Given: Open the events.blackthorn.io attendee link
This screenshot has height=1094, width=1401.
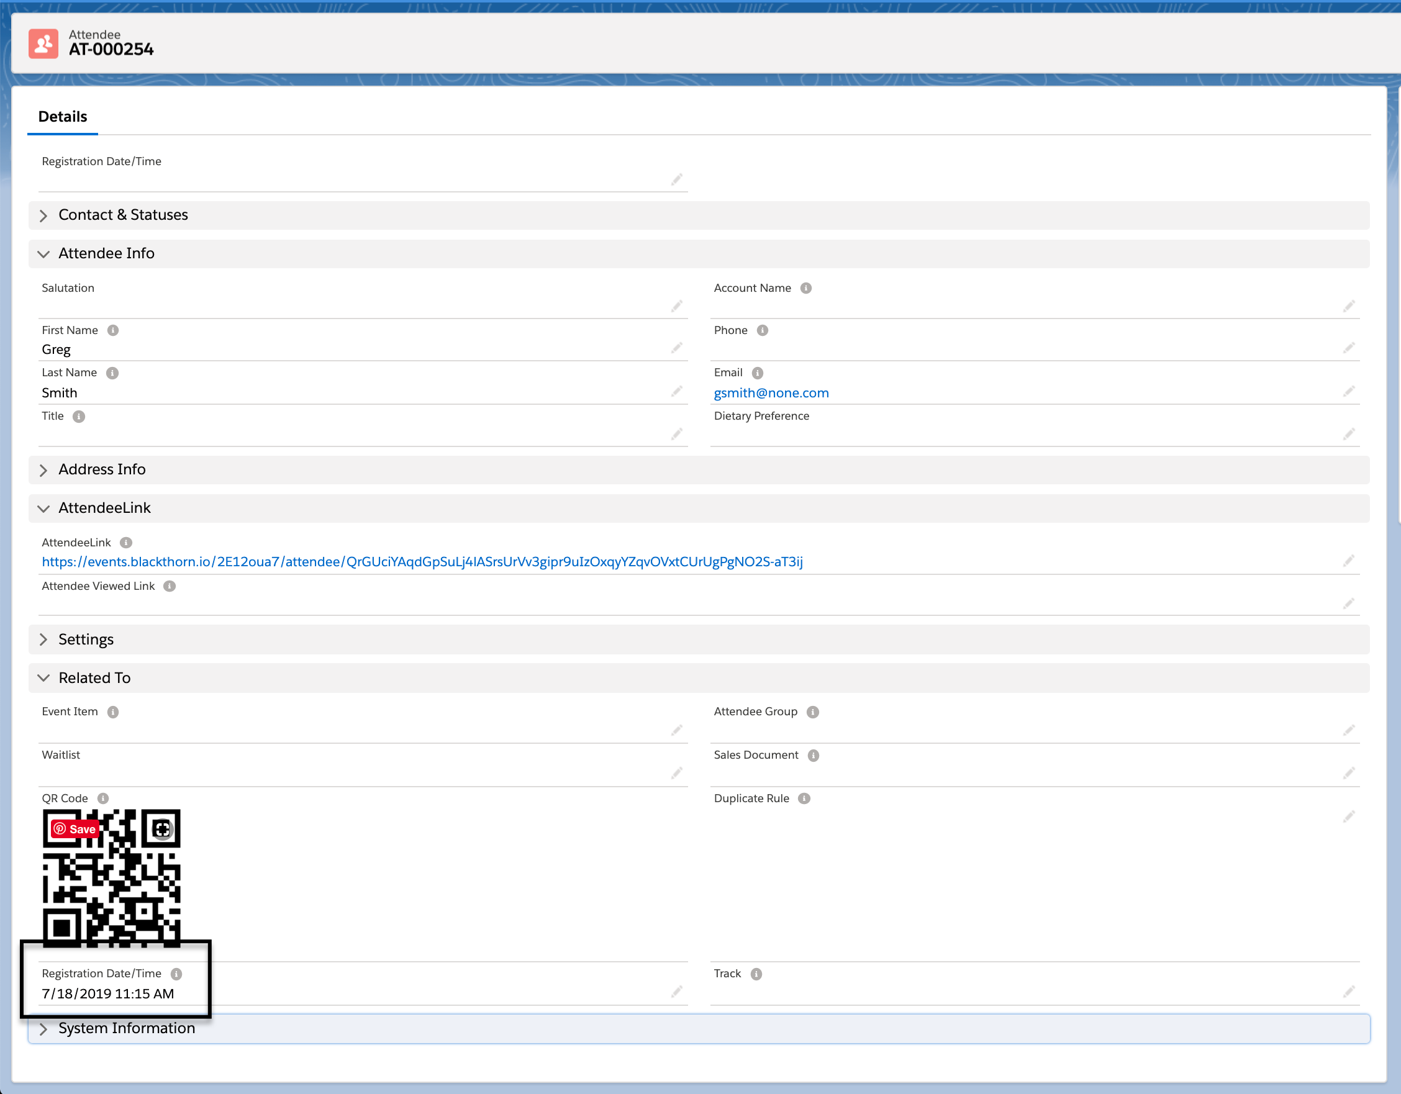Looking at the screenshot, I should [422, 562].
